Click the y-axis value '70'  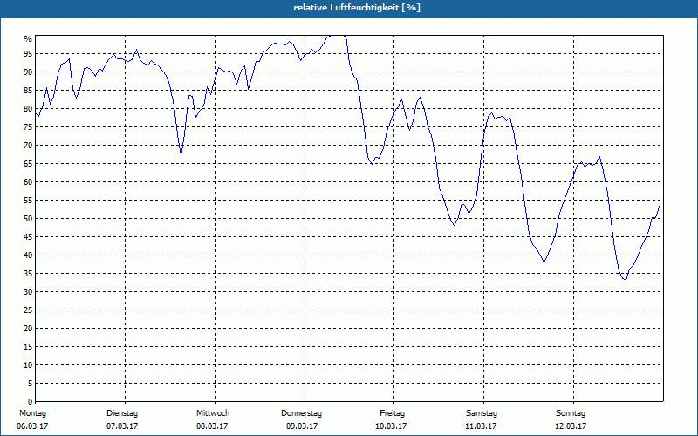pos(28,146)
